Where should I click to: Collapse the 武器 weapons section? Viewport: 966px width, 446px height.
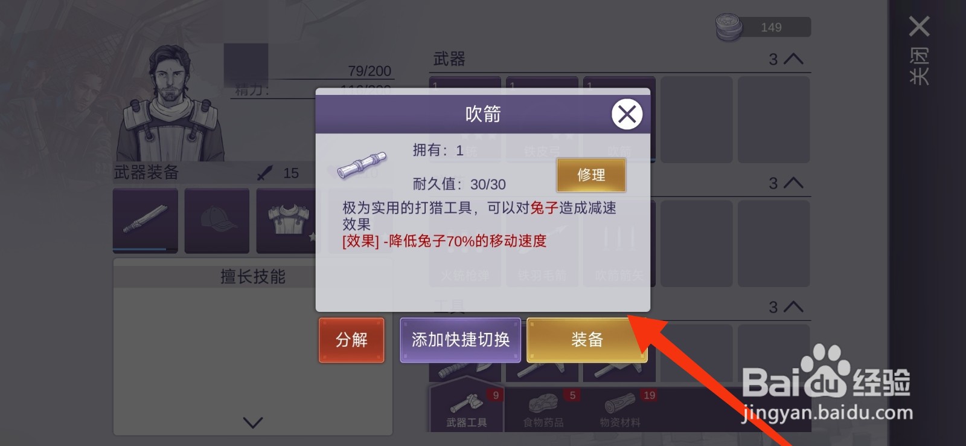793,59
